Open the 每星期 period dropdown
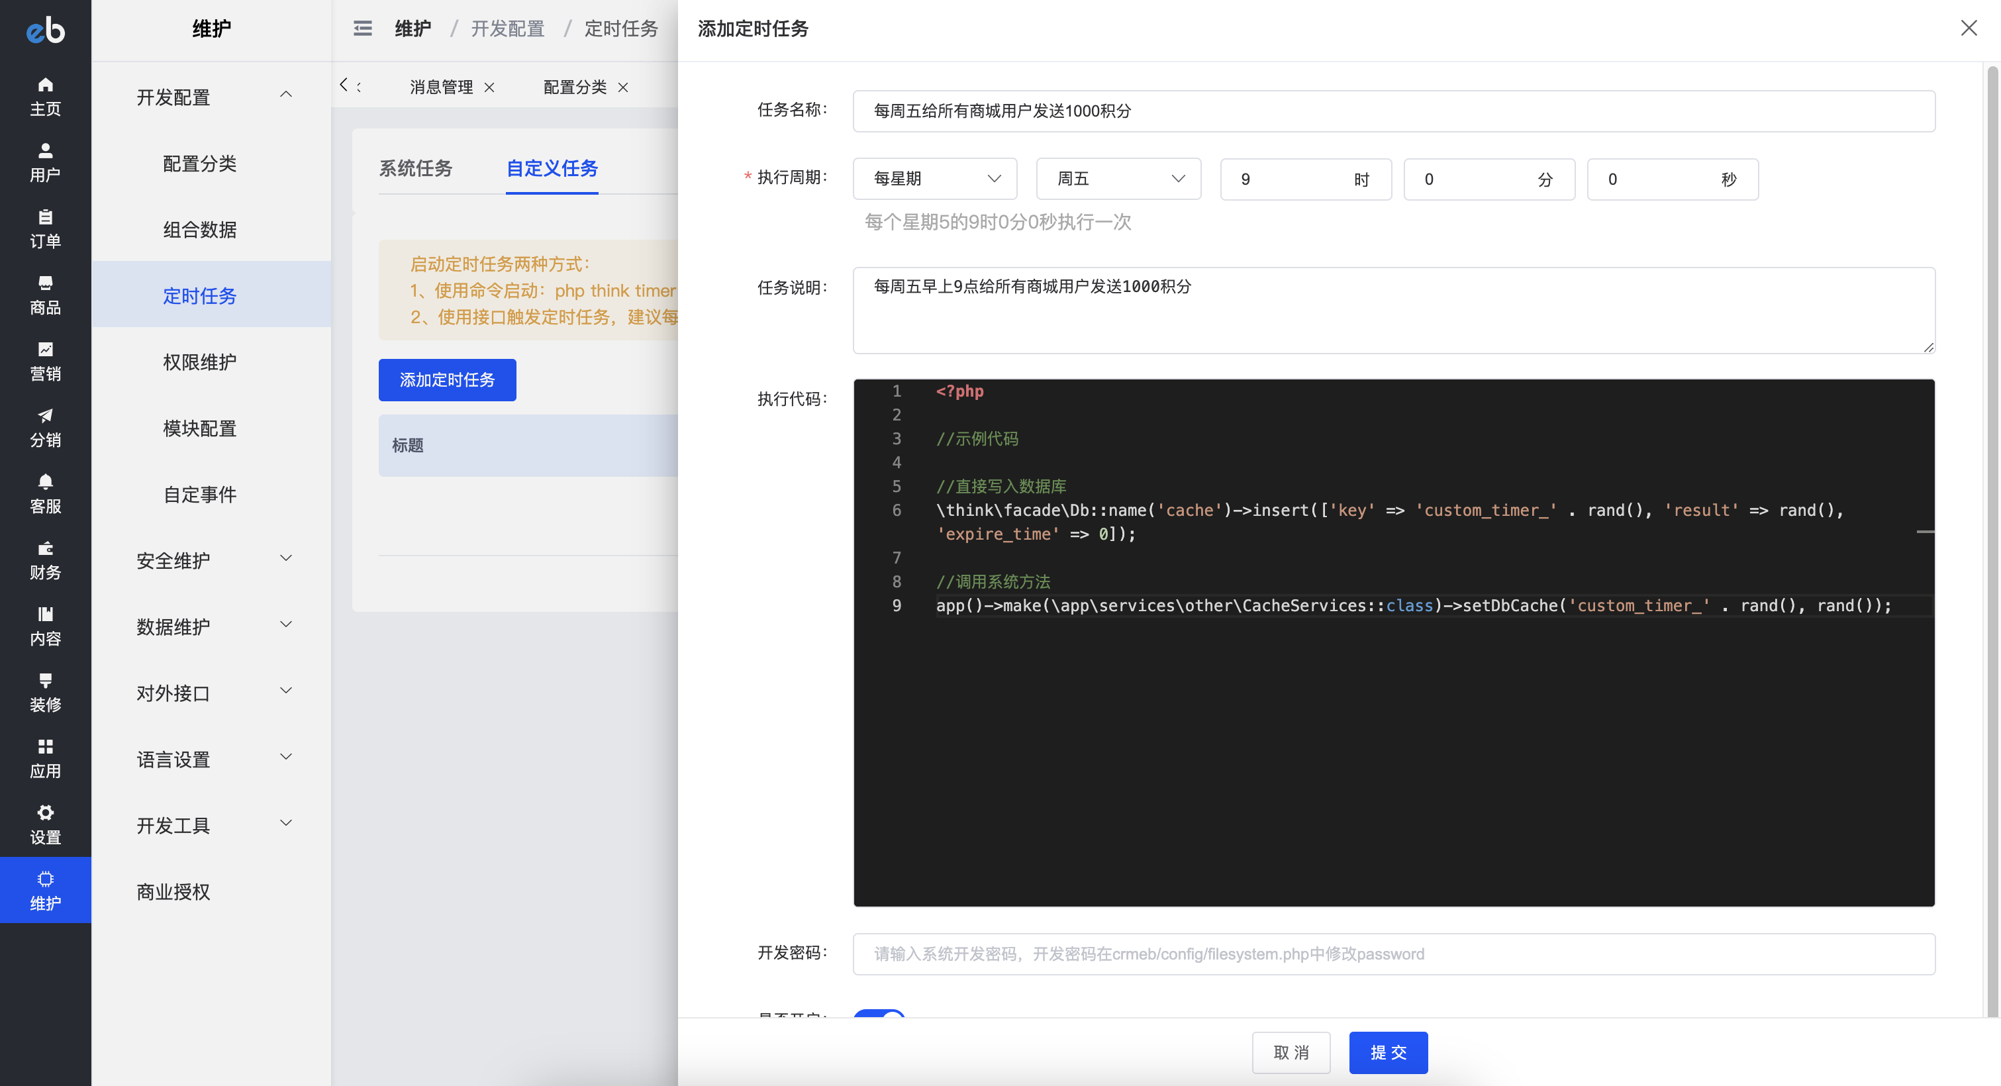Screen dimensions: 2001x1086 pyautogui.click(x=934, y=179)
